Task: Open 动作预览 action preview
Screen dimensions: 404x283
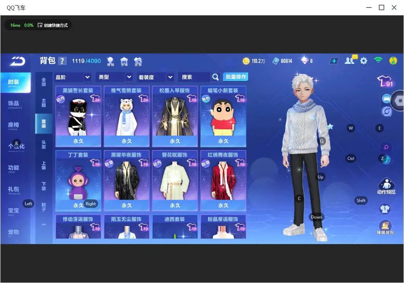Action: pos(386,186)
